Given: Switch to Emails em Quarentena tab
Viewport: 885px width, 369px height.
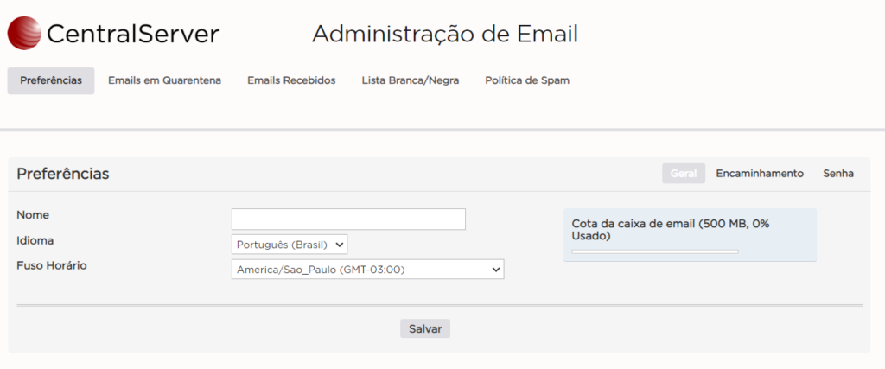Looking at the screenshot, I should coord(164,80).
